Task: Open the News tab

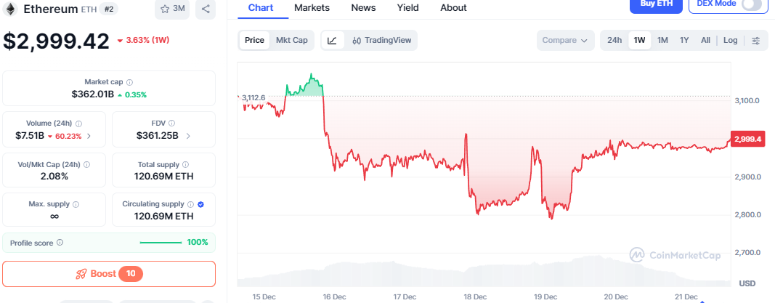Action: point(363,8)
